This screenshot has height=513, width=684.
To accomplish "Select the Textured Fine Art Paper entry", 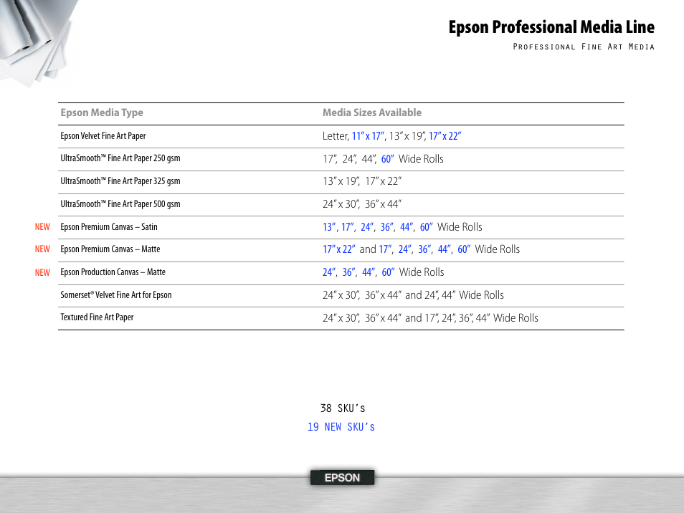I will [96, 317].
